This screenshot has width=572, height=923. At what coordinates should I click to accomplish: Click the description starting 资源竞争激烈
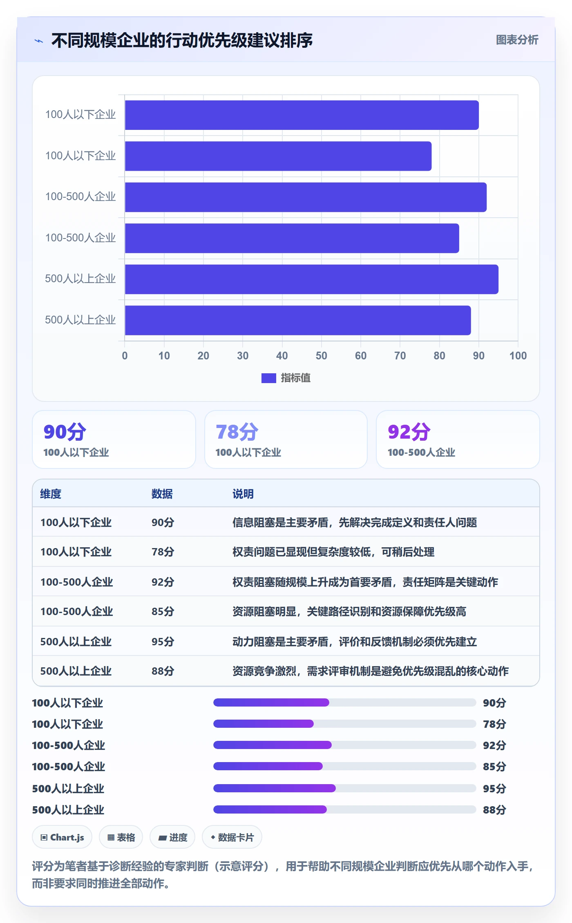click(x=371, y=671)
